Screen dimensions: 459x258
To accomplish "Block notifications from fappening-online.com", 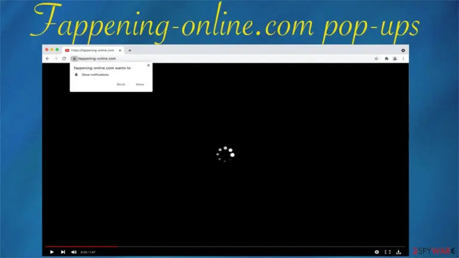I will click(121, 84).
